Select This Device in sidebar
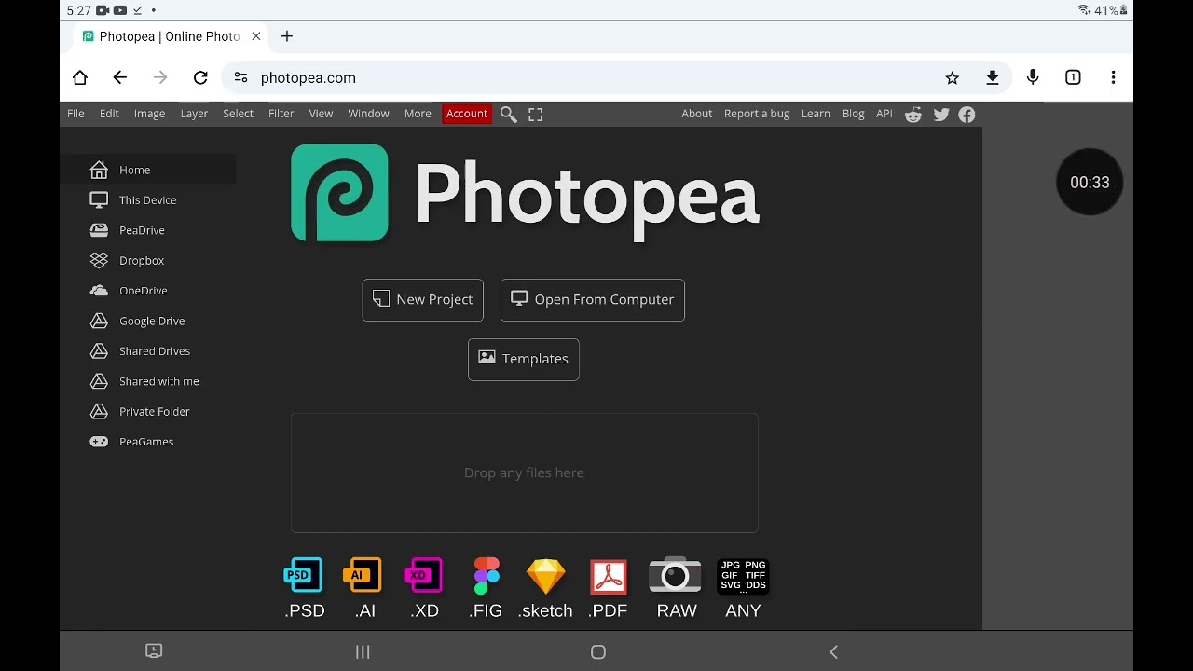 (x=148, y=200)
